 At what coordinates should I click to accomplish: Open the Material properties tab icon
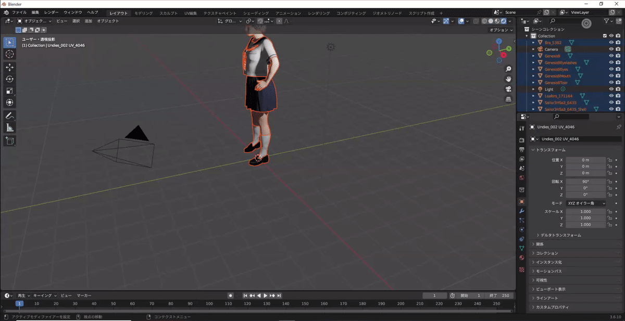(521, 258)
